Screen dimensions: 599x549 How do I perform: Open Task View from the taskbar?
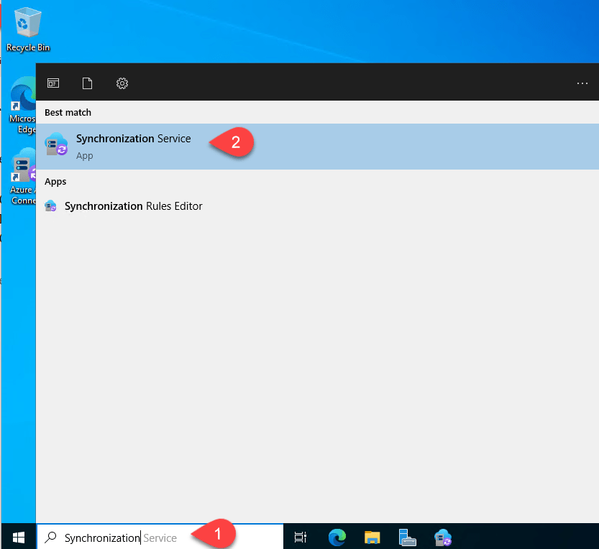click(x=301, y=537)
